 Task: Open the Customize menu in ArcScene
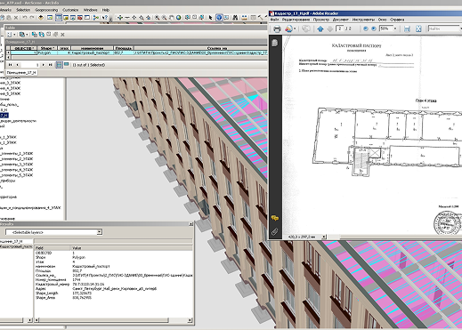click(70, 10)
